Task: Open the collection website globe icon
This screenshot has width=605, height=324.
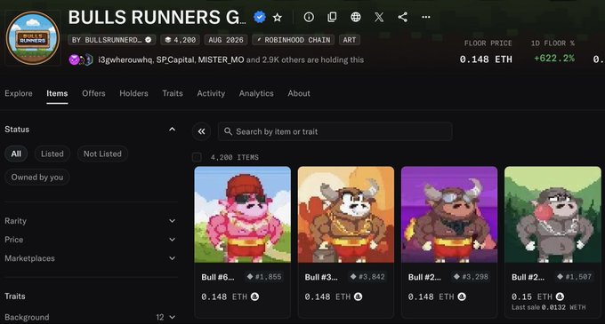Action: coord(356,17)
